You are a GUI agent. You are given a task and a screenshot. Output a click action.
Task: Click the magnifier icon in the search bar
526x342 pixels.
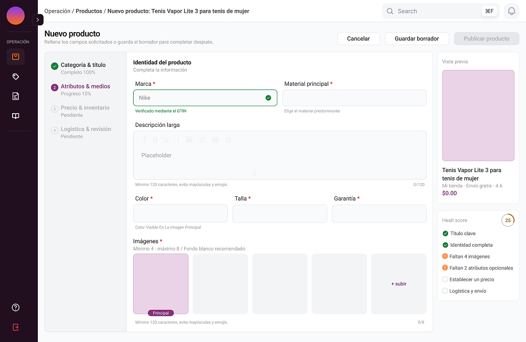pos(390,11)
